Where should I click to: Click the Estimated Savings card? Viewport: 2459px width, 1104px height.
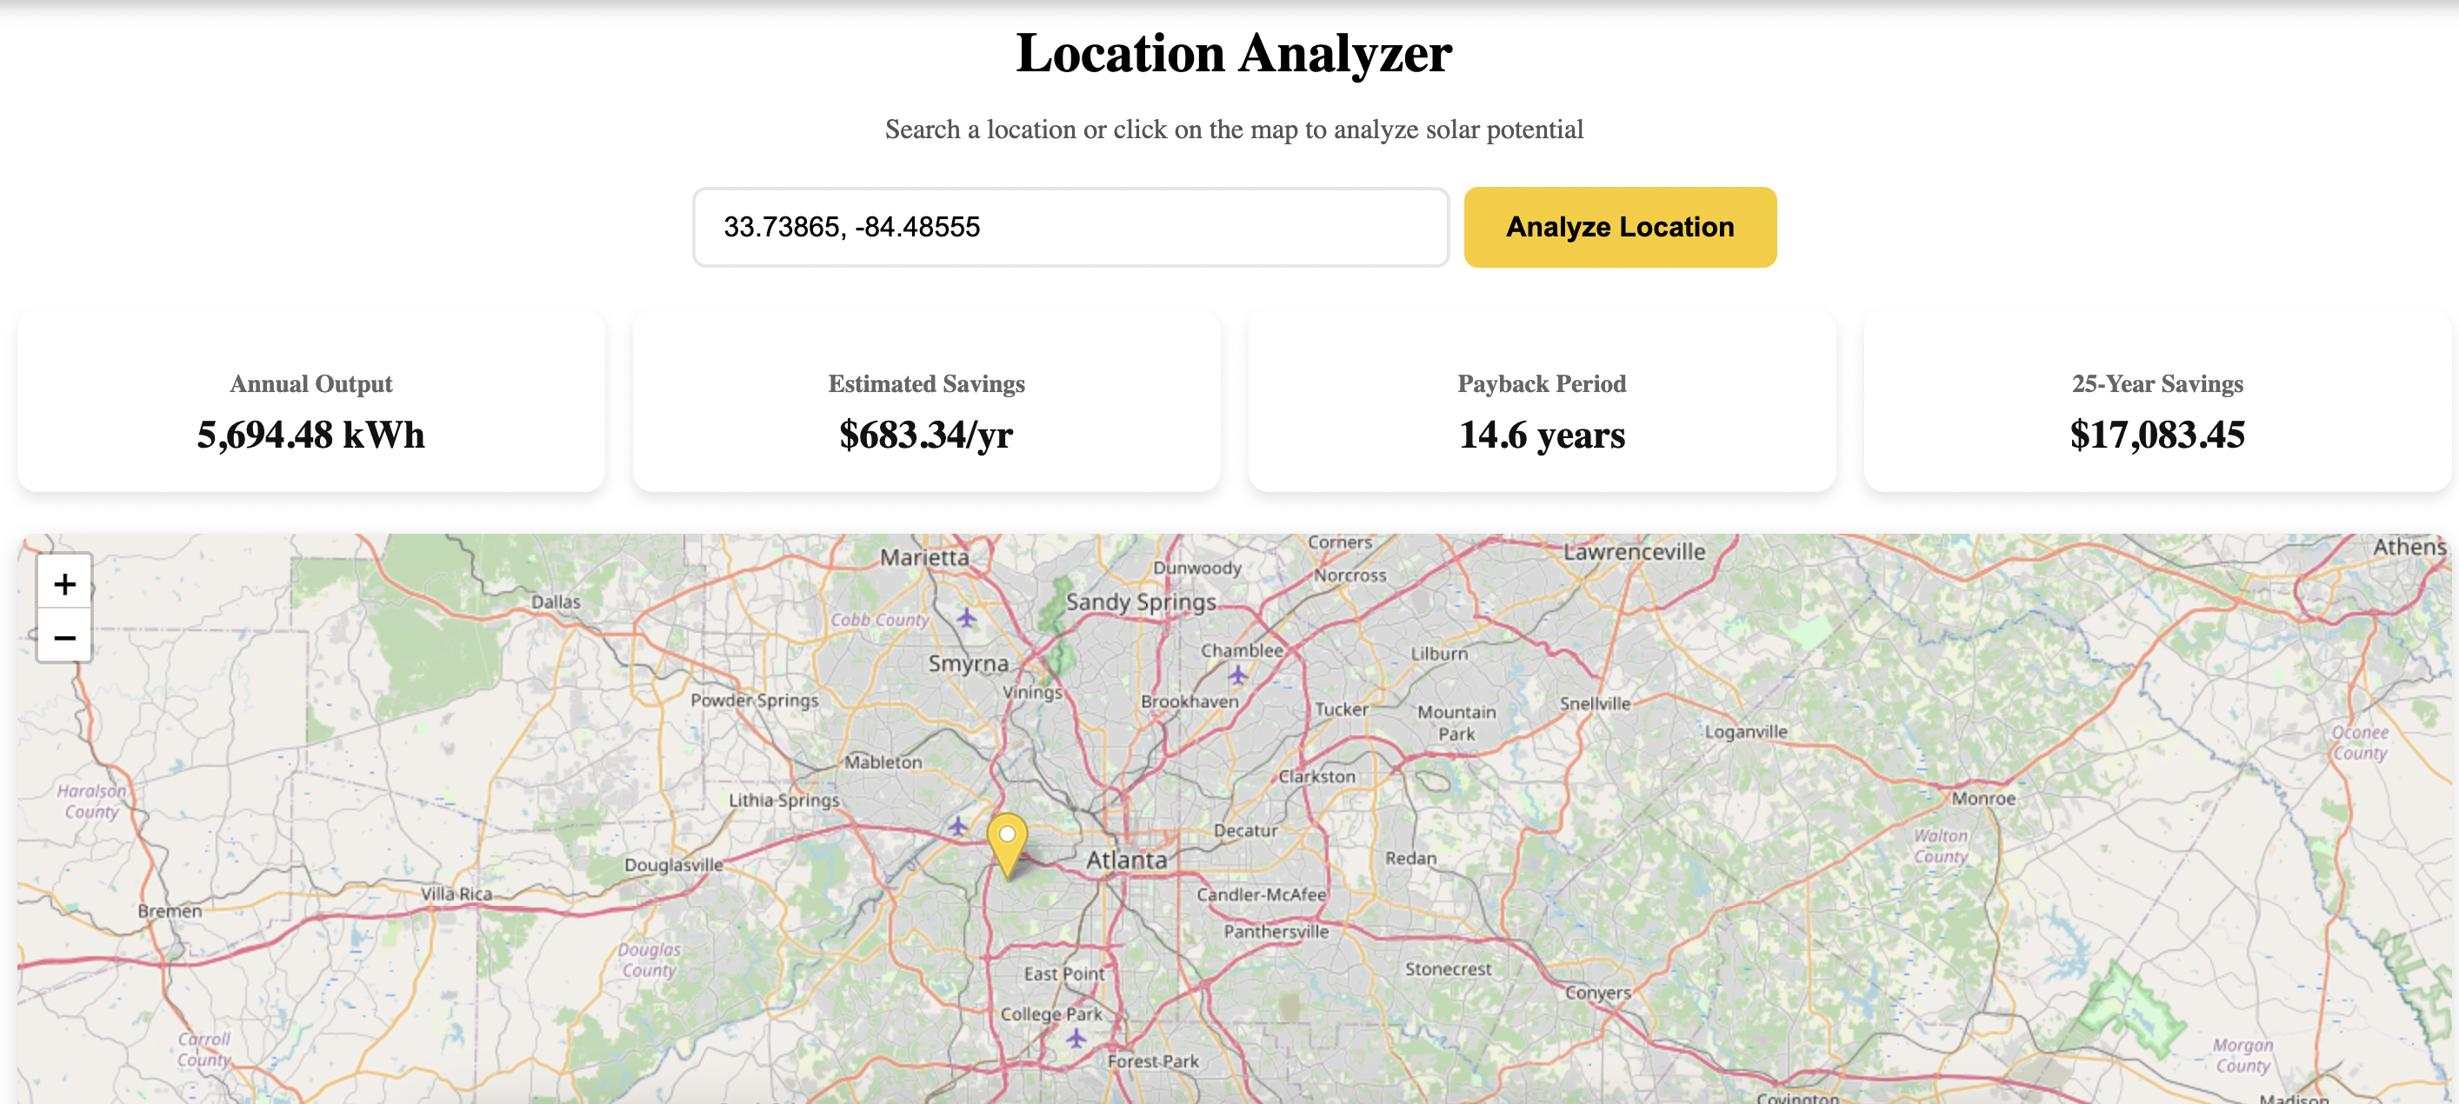(926, 401)
